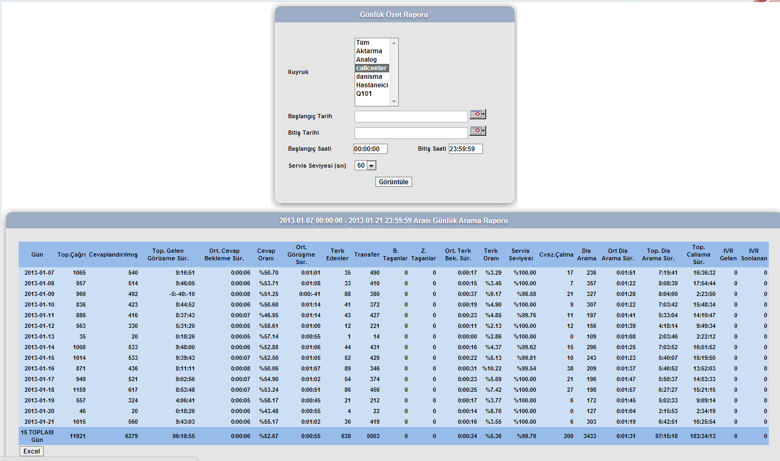Click the Servis Seviyesi column header
Viewport: 780px width, 461px height.
tap(521, 254)
